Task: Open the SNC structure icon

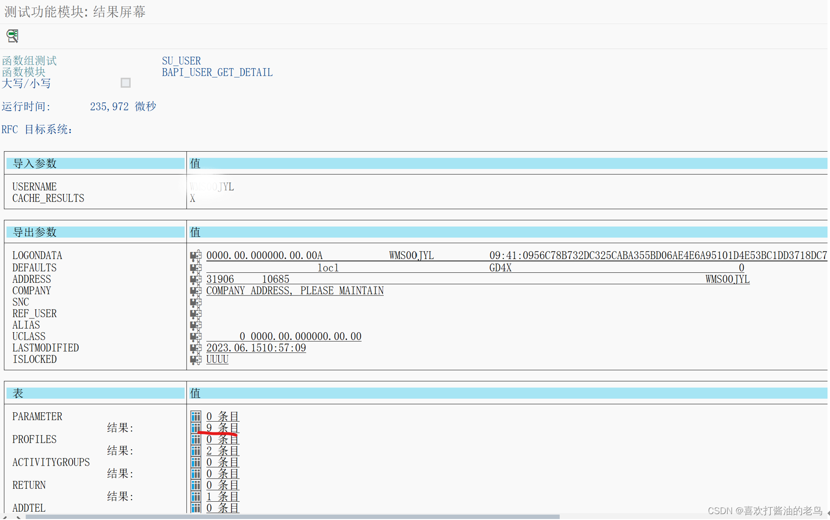Action: [196, 302]
